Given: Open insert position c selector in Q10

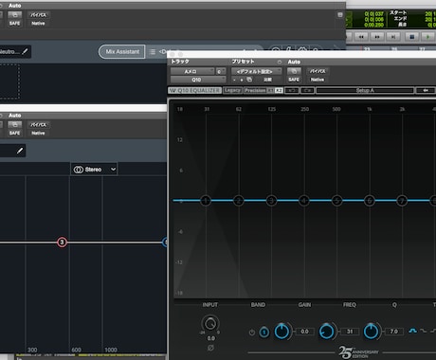Looking at the screenshot, I should [x=221, y=71].
